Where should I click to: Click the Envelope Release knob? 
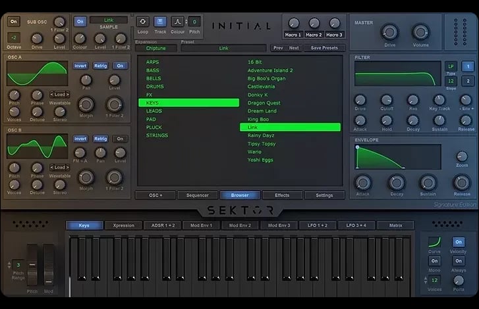(462, 183)
